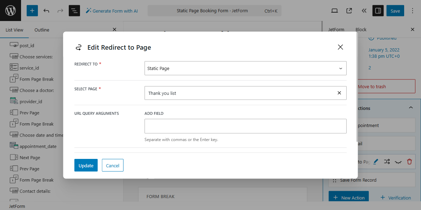
Task: Collapse the post actions panel chevron
Action: [x=411, y=108]
